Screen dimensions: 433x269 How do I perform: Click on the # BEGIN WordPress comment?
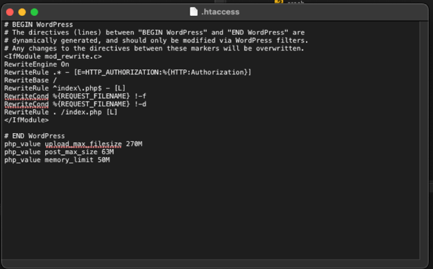[x=38, y=25]
